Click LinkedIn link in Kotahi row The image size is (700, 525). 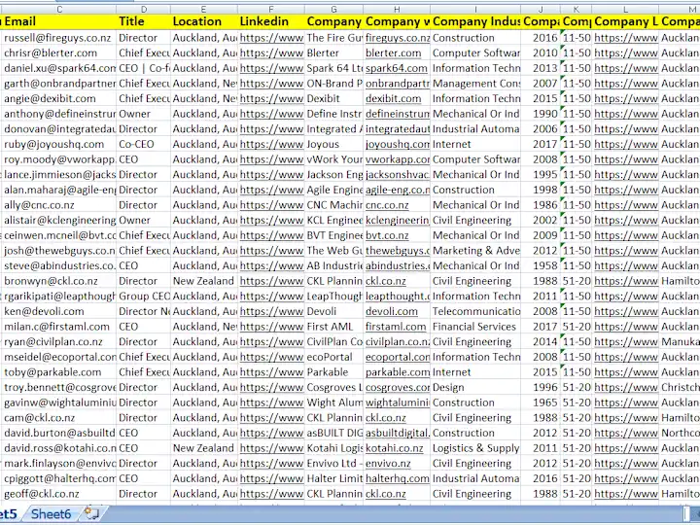coord(271,448)
